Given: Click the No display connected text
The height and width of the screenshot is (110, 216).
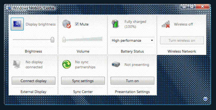Looking at the screenshot, I should 34,65.
